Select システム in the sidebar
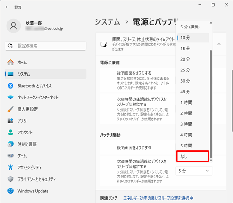Image resolution: width=233 pixels, height=203 pixels. 45,74
